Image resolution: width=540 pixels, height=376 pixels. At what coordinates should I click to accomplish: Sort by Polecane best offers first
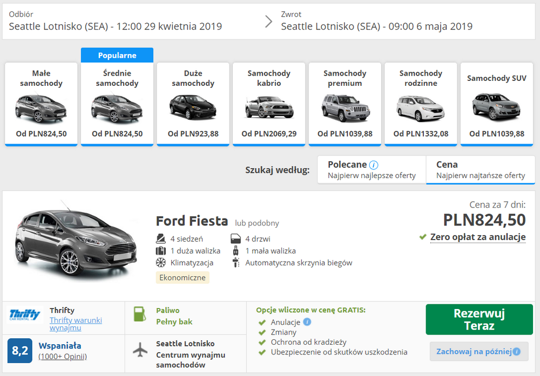[x=372, y=170]
